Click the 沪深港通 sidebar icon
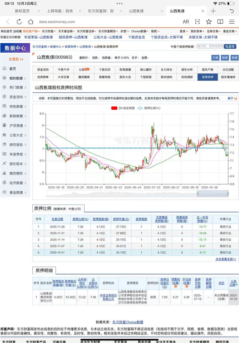This screenshot has height=343, width=239. (4, 125)
